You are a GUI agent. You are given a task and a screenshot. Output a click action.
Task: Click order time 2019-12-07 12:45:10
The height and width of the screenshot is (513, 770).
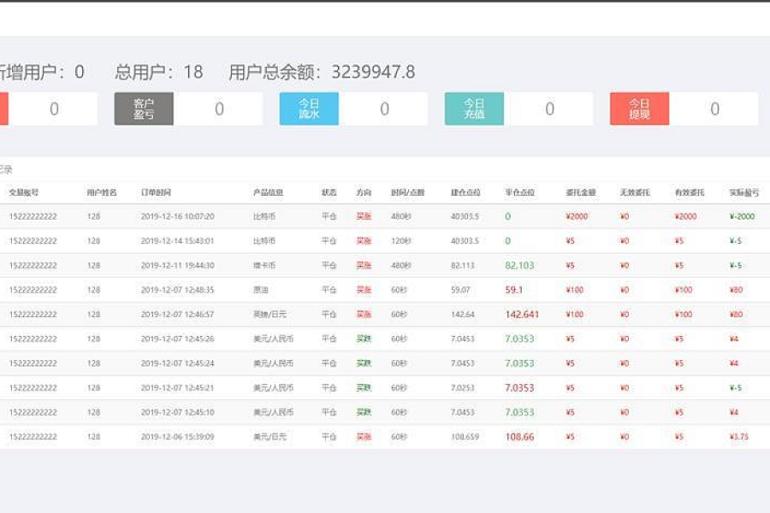point(177,412)
